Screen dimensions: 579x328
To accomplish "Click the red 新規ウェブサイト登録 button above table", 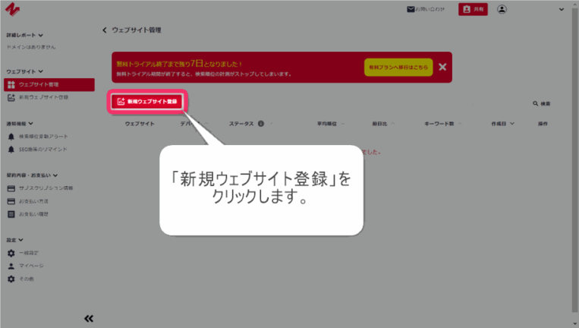I will tap(147, 102).
